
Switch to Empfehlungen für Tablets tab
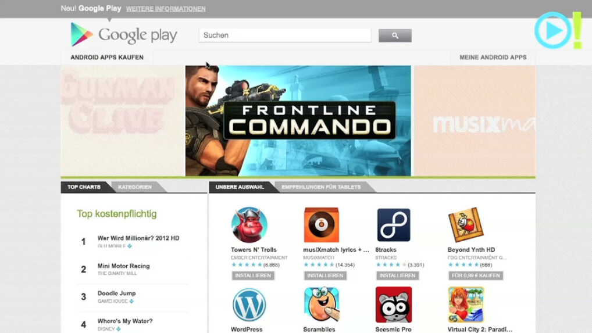(321, 187)
